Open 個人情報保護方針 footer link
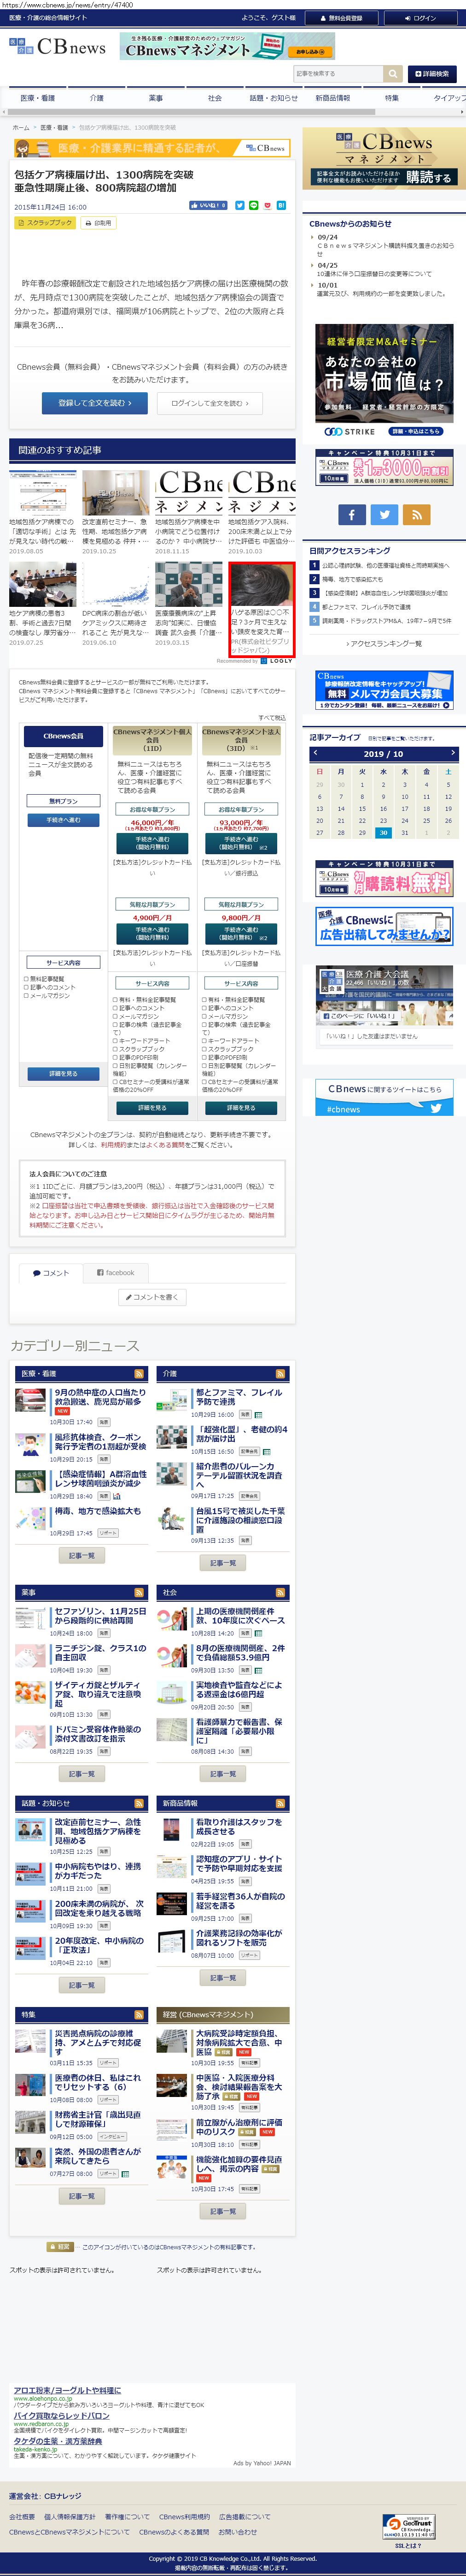This screenshot has width=466, height=2576. (x=70, y=2517)
